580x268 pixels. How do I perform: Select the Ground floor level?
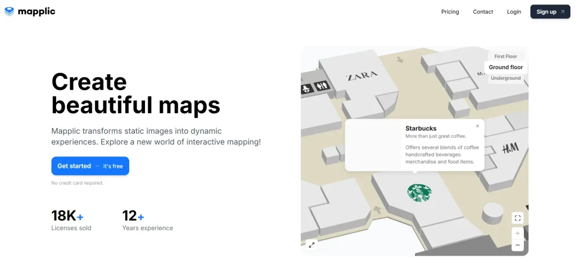click(506, 67)
